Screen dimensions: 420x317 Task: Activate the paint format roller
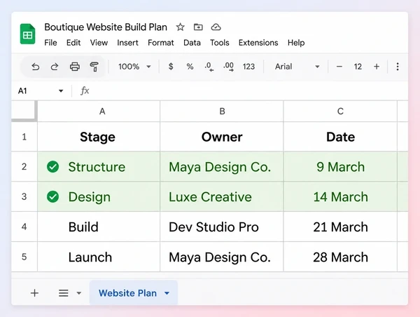pos(94,67)
